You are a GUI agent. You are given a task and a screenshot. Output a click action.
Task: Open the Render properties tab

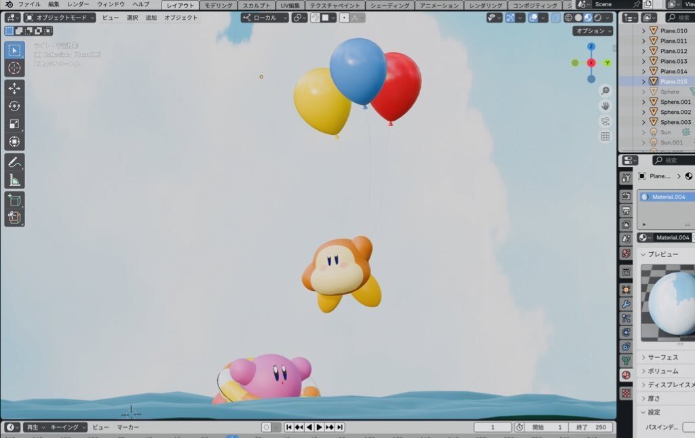click(x=626, y=196)
